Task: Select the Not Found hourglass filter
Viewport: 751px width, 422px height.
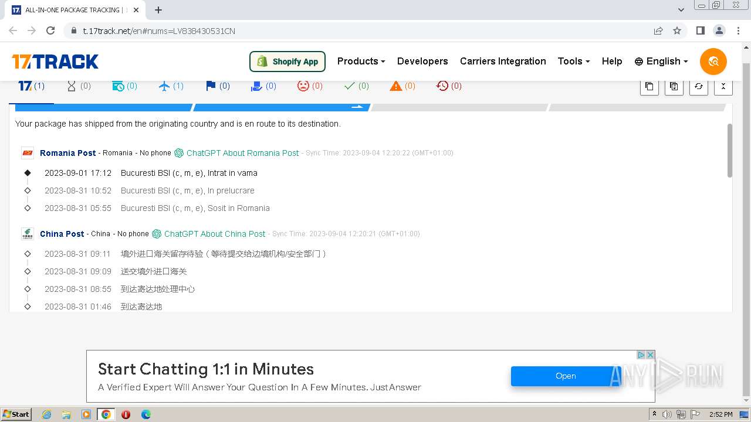Action: 79,86
